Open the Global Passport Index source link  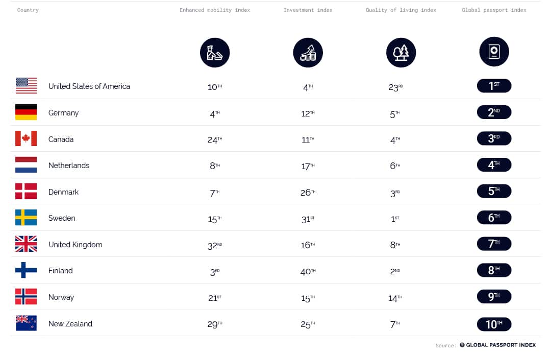497,345
